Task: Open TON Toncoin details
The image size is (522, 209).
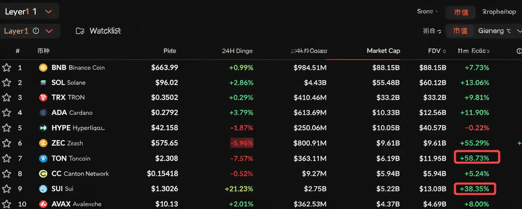Action: click(x=71, y=158)
